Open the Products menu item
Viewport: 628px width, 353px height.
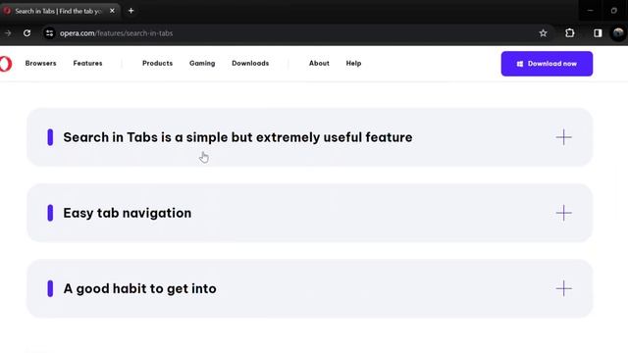[x=157, y=63]
